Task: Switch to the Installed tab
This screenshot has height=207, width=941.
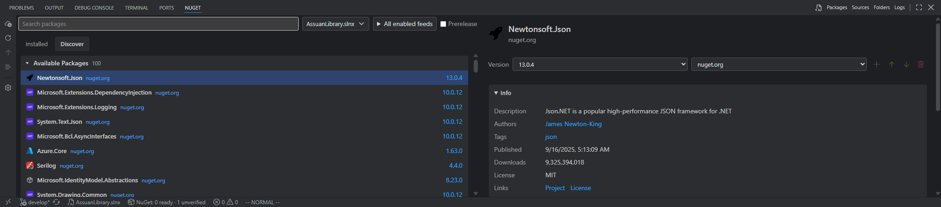Action: (37, 44)
